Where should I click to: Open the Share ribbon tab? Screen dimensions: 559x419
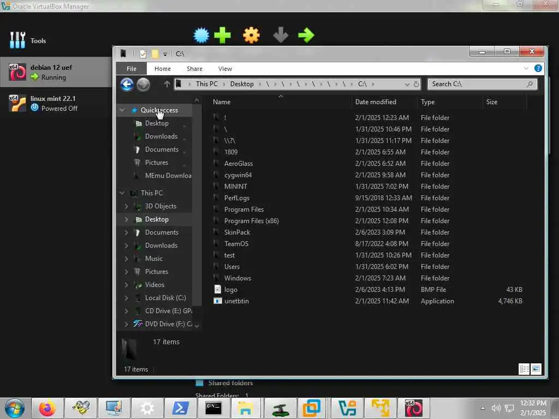[x=194, y=69]
